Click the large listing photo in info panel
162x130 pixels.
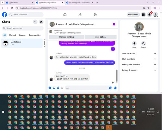coord(139,27)
